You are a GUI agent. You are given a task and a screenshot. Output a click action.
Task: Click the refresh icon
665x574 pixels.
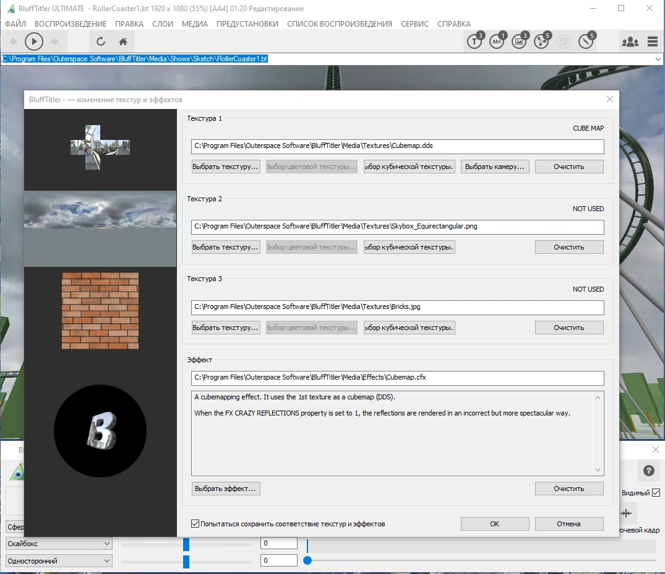(x=100, y=41)
